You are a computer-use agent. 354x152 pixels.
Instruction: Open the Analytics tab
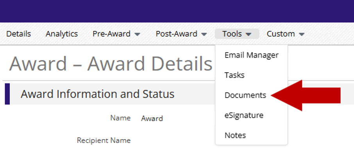(62, 34)
